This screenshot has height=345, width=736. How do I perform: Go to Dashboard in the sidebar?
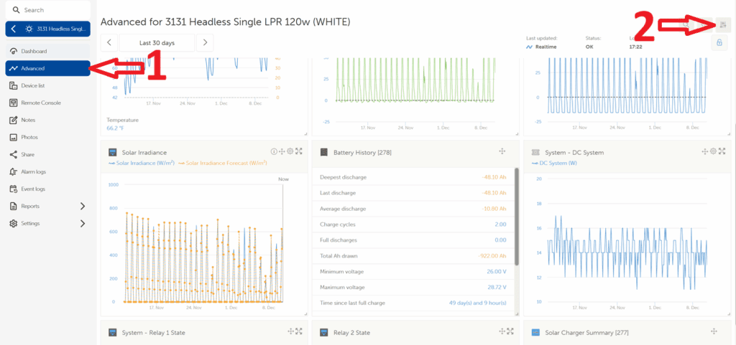point(34,52)
